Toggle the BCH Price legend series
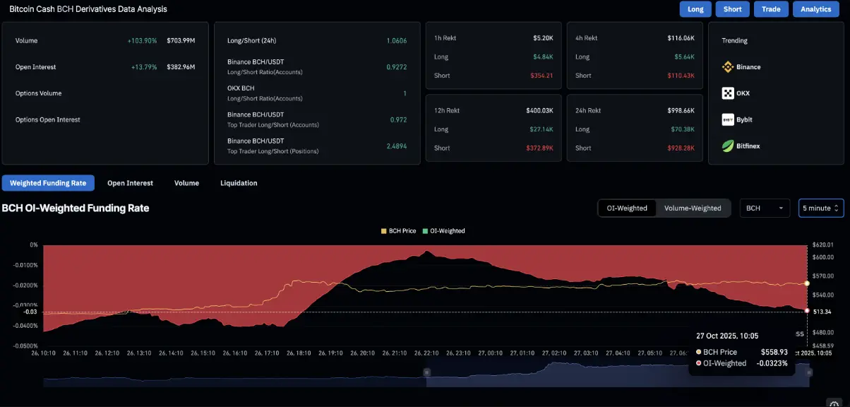The image size is (850, 407). (398, 231)
